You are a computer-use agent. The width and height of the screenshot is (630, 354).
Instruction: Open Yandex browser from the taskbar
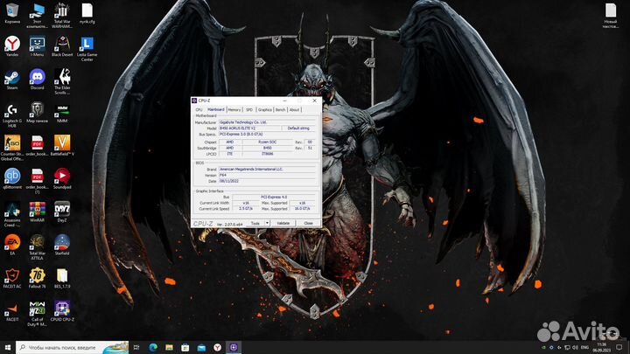[x=217, y=347]
